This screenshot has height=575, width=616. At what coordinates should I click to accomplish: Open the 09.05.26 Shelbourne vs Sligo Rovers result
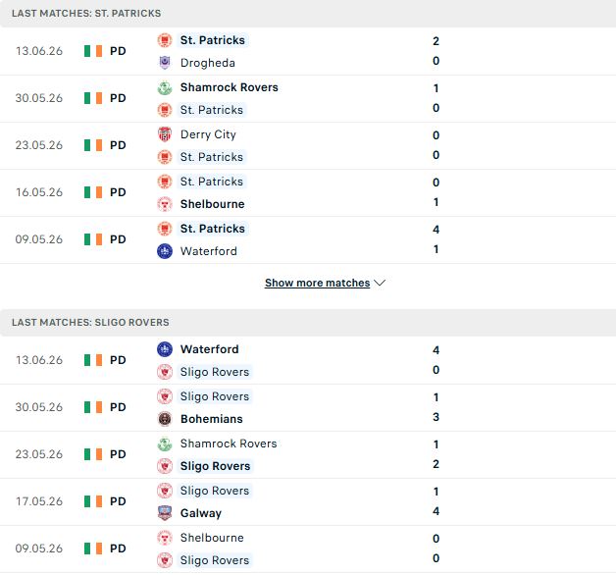pyautogui.click(x=308, y=549)
